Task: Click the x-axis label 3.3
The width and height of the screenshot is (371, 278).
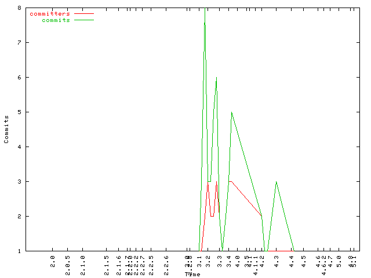Action: (220, 261)
